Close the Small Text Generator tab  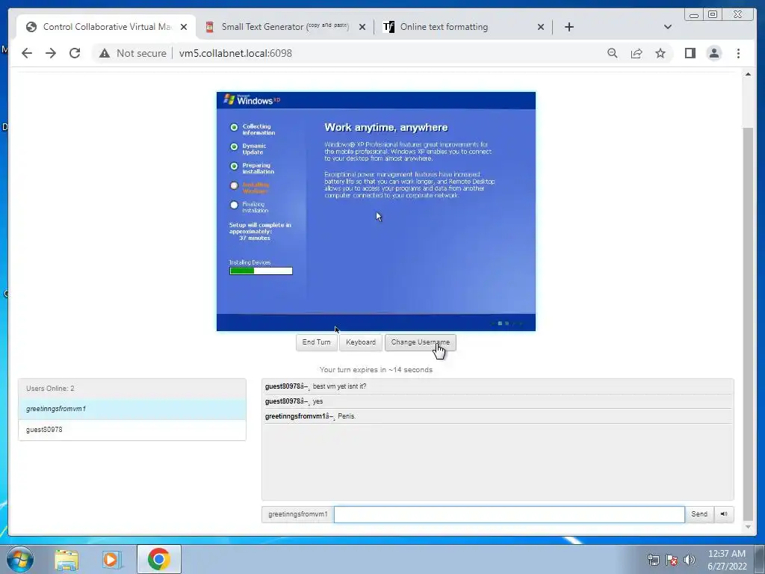tap(362, 27)
